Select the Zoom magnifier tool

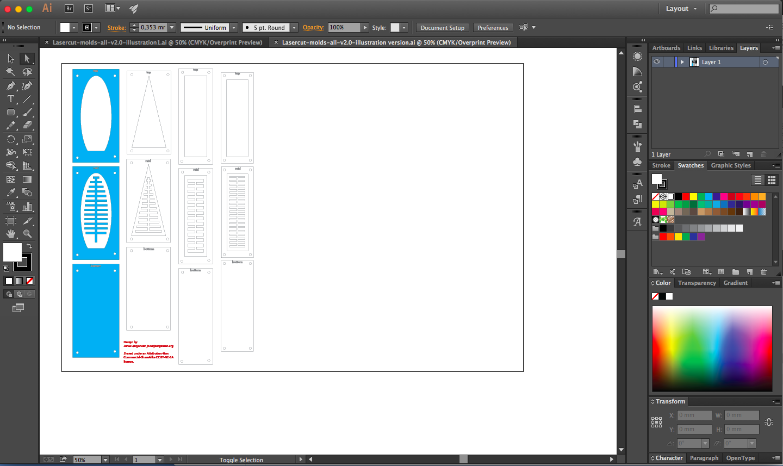(x=27, y=234)
